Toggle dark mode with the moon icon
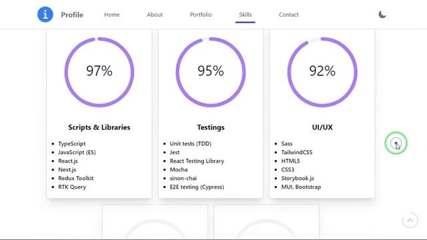The height and width of the screenshot is (240, 427). point(382,15)
